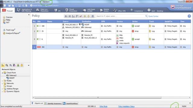Click the magnifier icon in the search box
The image size is (193, 108).
pos(146,16)
